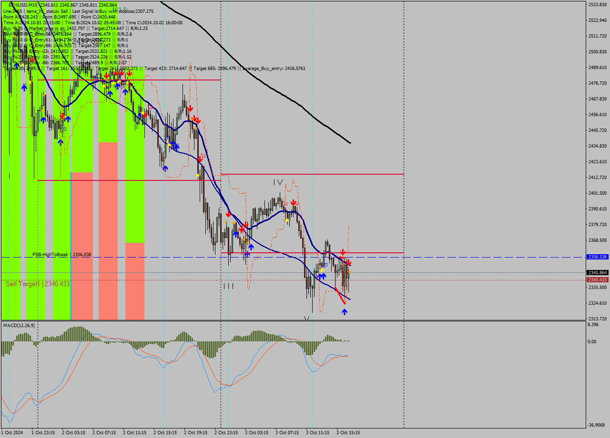Click the 'Target 423: 2714.647' text

166,69
